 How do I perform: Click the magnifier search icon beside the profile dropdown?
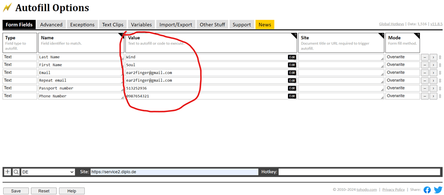tap(16, 172)
